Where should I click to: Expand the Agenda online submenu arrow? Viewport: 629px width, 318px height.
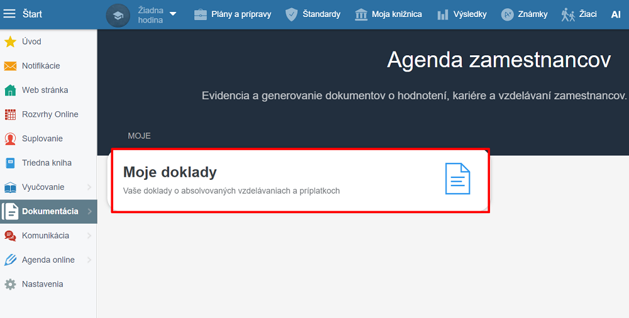coord(89,260)
